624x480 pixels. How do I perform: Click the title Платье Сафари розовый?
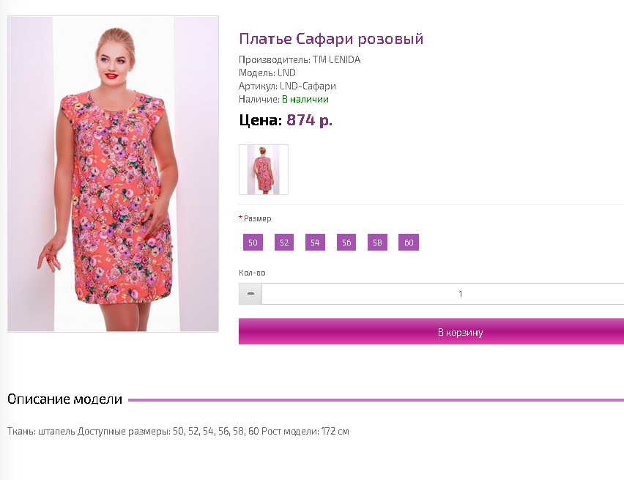click(x=331, y=39)
